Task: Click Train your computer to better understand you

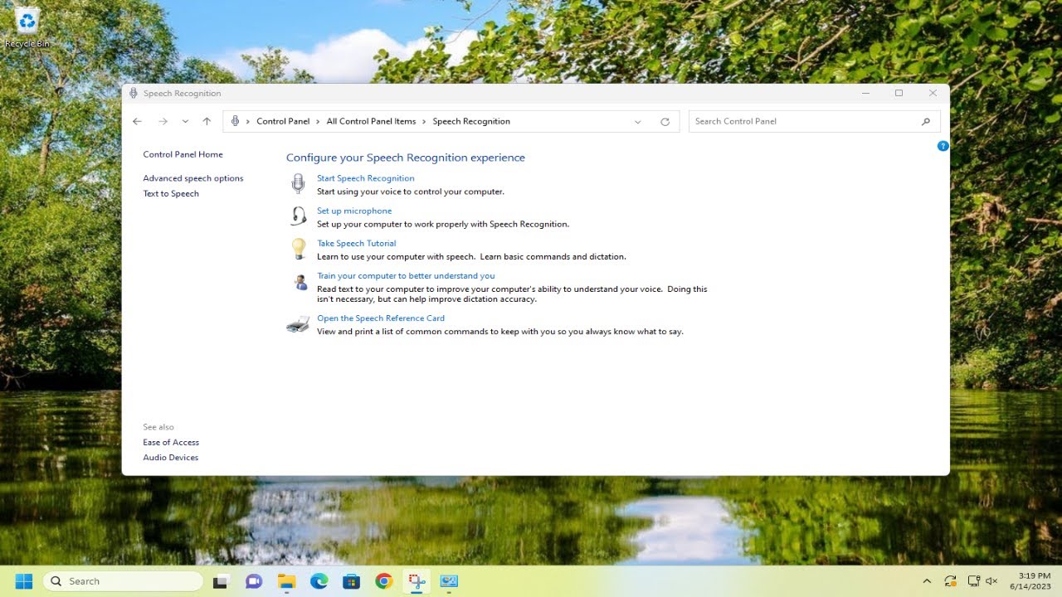Action: click(406, 276)
